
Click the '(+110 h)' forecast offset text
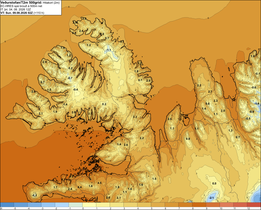point(39,13)
